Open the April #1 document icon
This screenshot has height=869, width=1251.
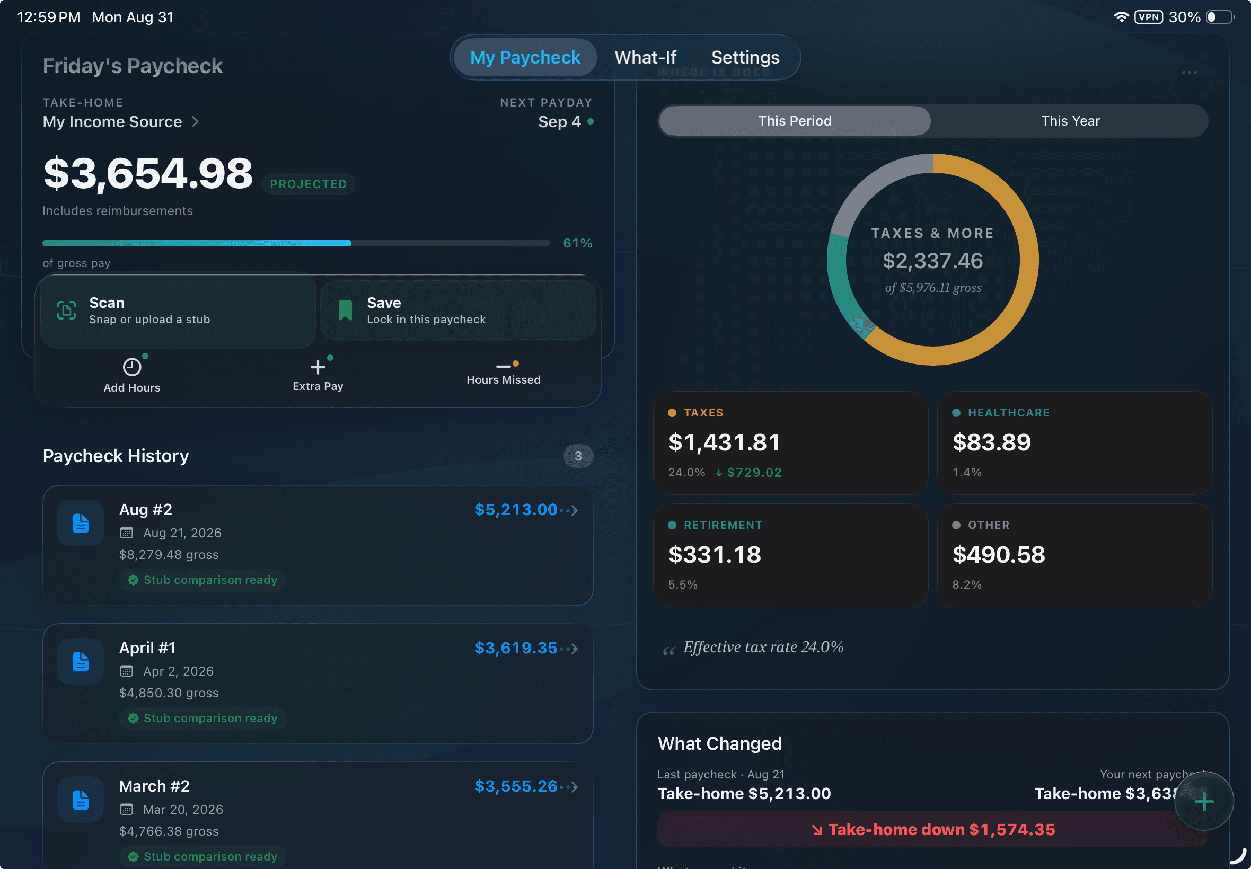pyautogui.click(x=81, y=661)
